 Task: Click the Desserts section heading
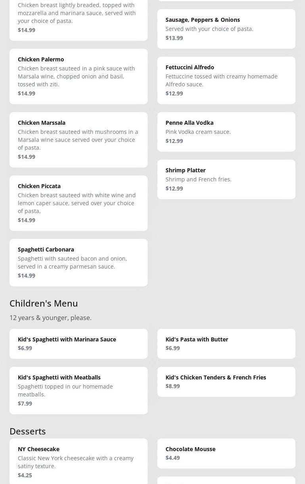click(28, 431)
